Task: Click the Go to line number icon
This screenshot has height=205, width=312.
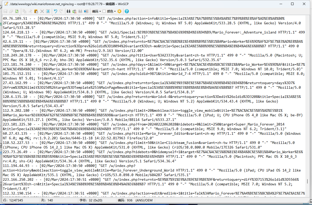Action: point(86,11)
